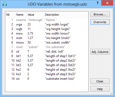Click description "ref. dist. (rd)"

coord(54,52)
